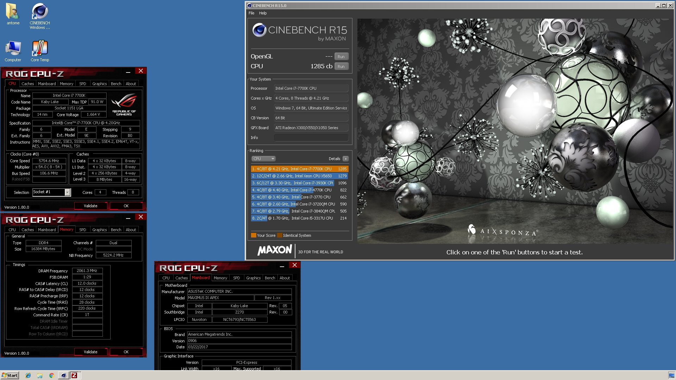This screenshot has height=380, width=676.
Task: Open About tab in top CPU-Z
Action: pyautogui.click(x=131, y=84)
